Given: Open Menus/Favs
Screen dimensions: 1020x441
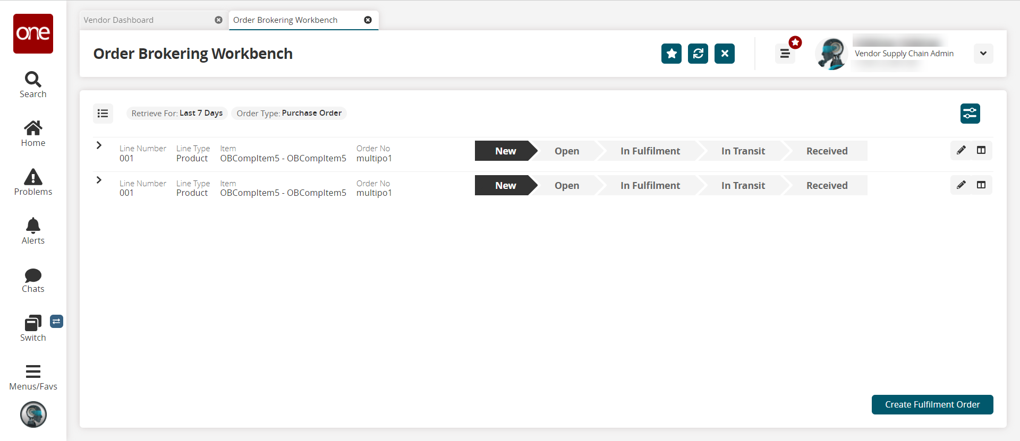Looking at the screenshot, I should 33,378.
